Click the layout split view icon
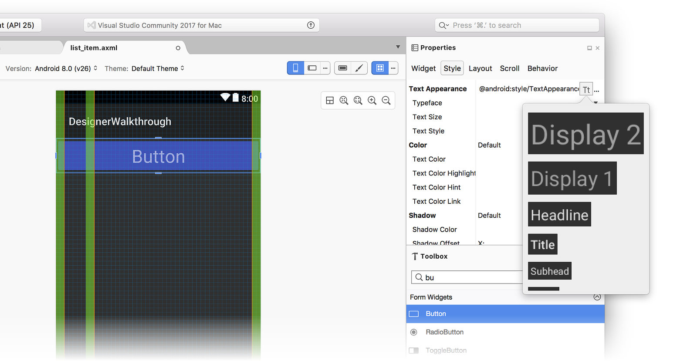The image size is (697, 361). point(330,101)
